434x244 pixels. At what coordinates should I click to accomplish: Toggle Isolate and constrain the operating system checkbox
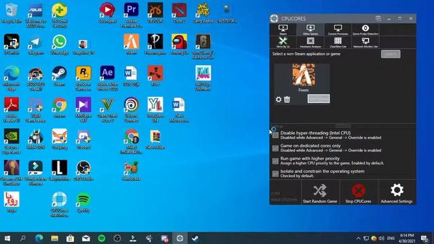pos(275,174)
